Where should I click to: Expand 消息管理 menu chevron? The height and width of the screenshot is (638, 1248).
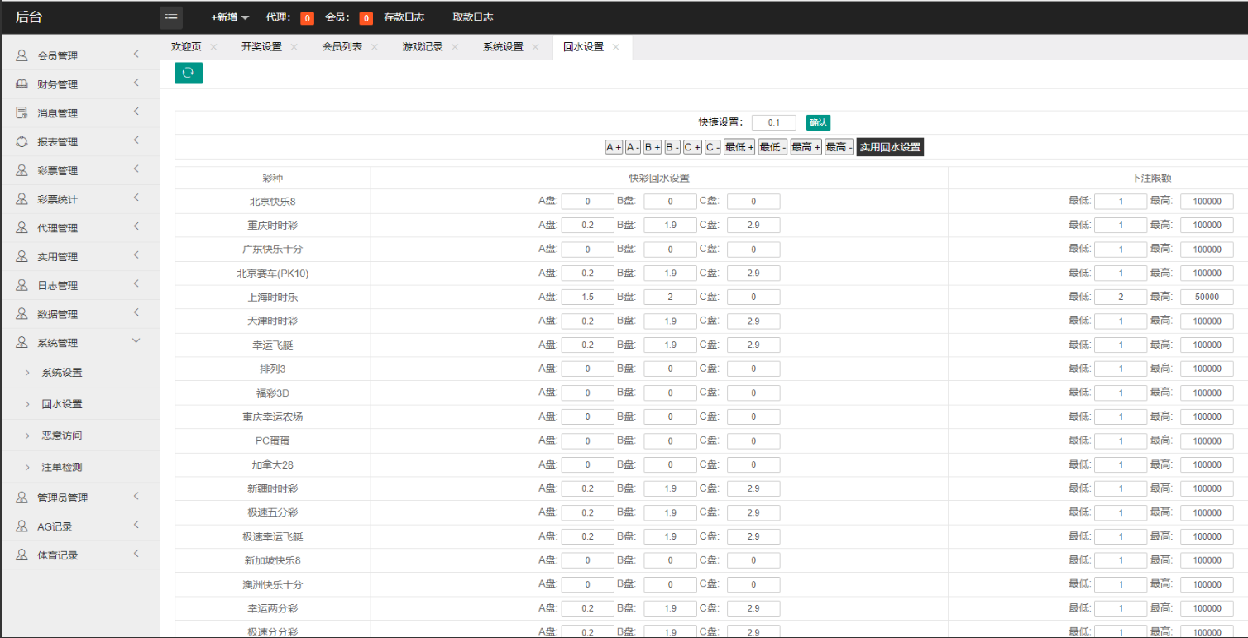[136, 112]
